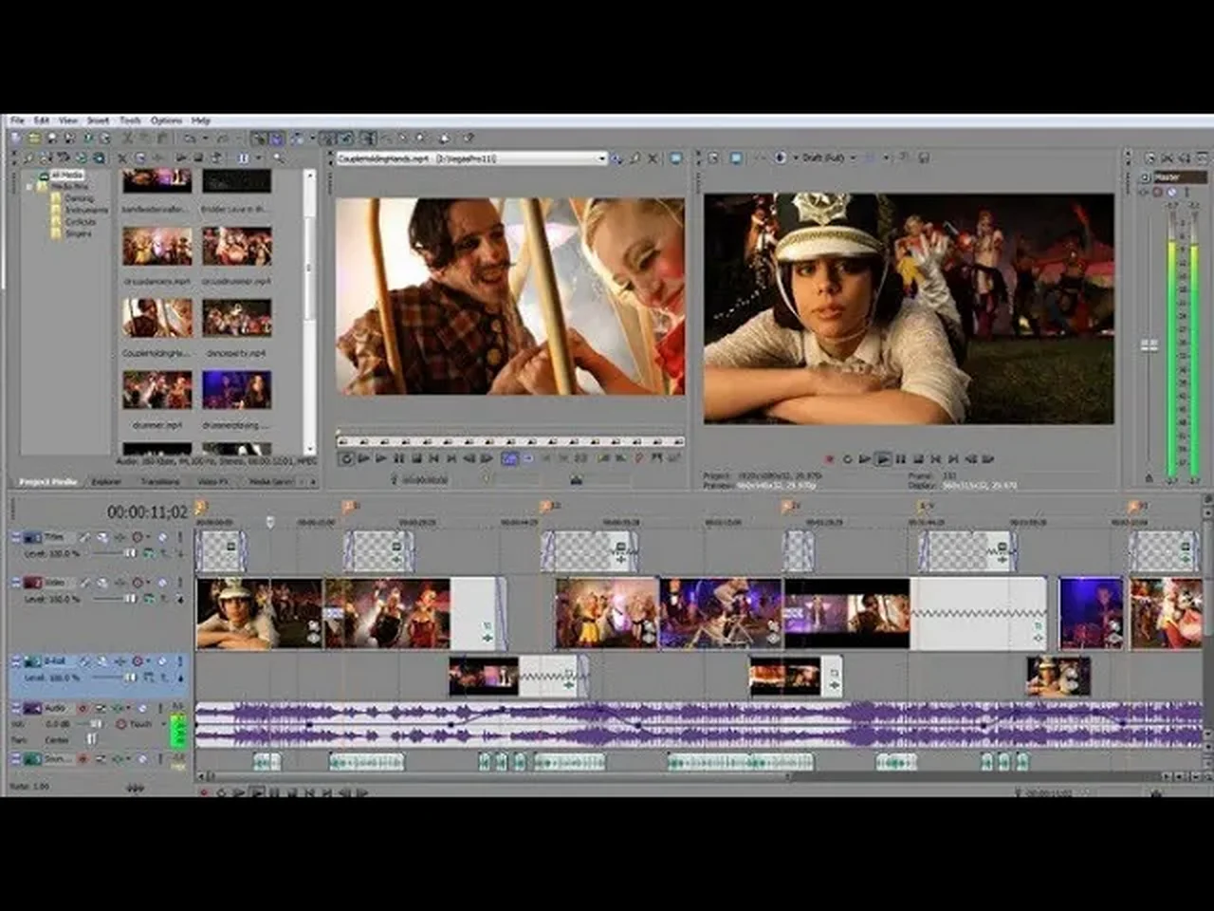1214x911 pixels.
Task: Click the external monitor icon in video preview
Action: (x=736, y=158)
